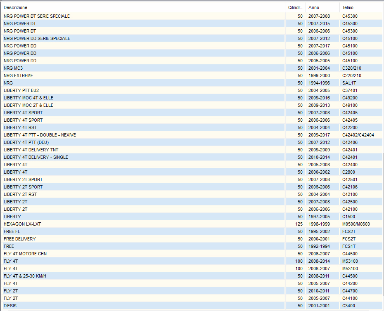This screenshot has width=384, height=311.
Task: Select the C42400 frame cell
Action: pyautogui.click(x=361, y=165)
